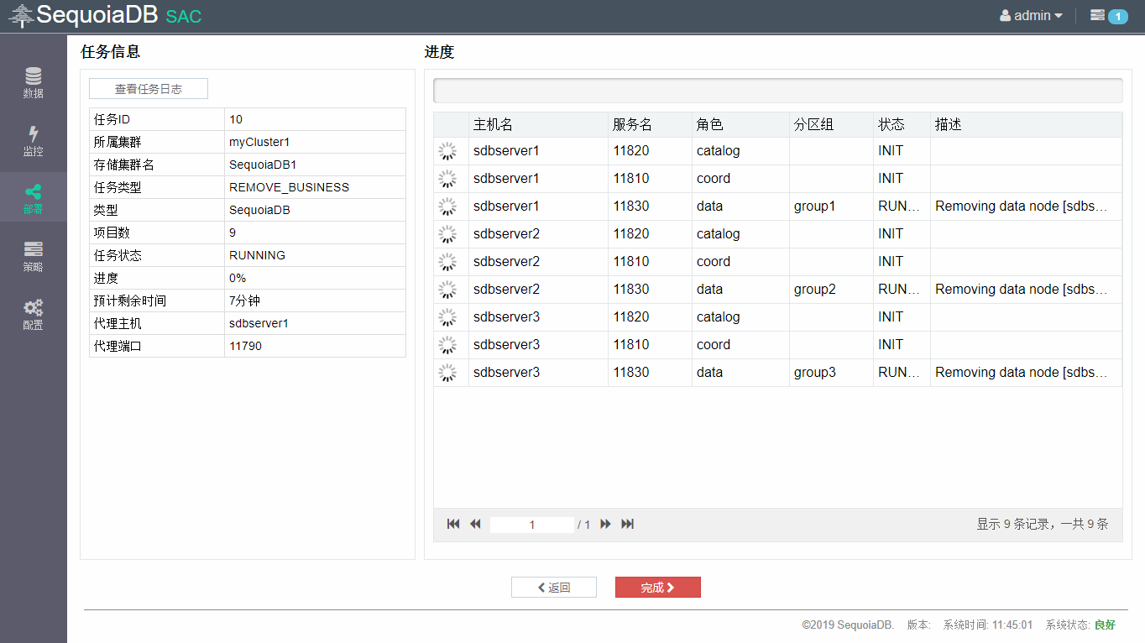Viewport: 1145px width, 643px height.
Task: Click the overall progress bar
Action: pos(777,90)
